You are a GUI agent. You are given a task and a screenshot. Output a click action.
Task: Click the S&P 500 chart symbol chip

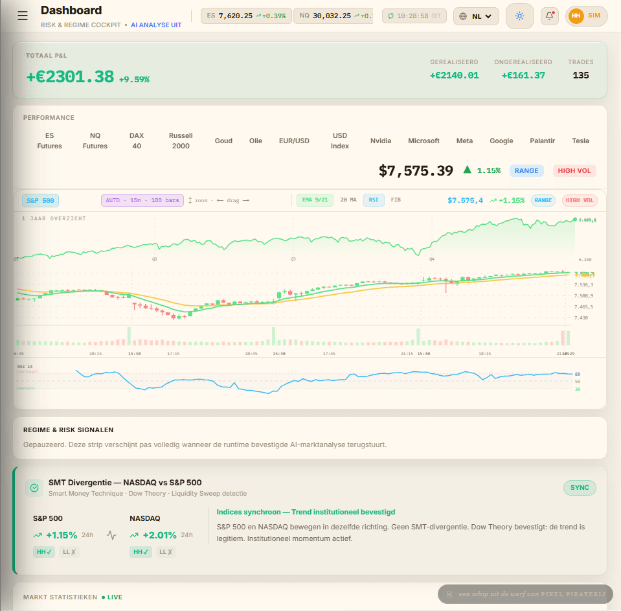click(40, 200)
